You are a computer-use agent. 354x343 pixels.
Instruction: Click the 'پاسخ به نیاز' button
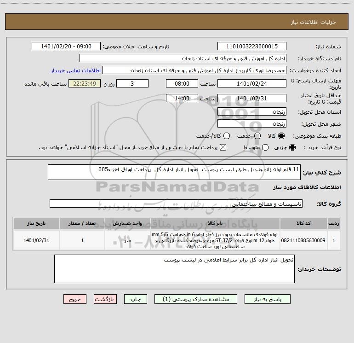[x=267, y=299]
